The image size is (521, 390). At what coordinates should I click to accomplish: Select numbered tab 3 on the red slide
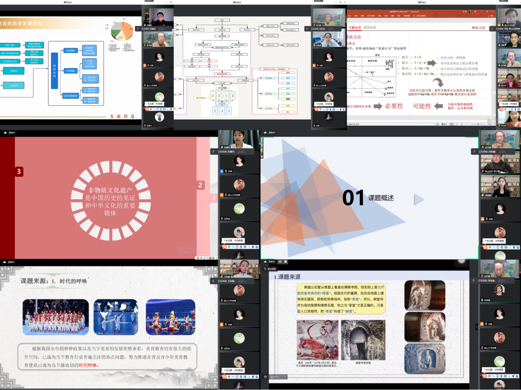(19, 171)
